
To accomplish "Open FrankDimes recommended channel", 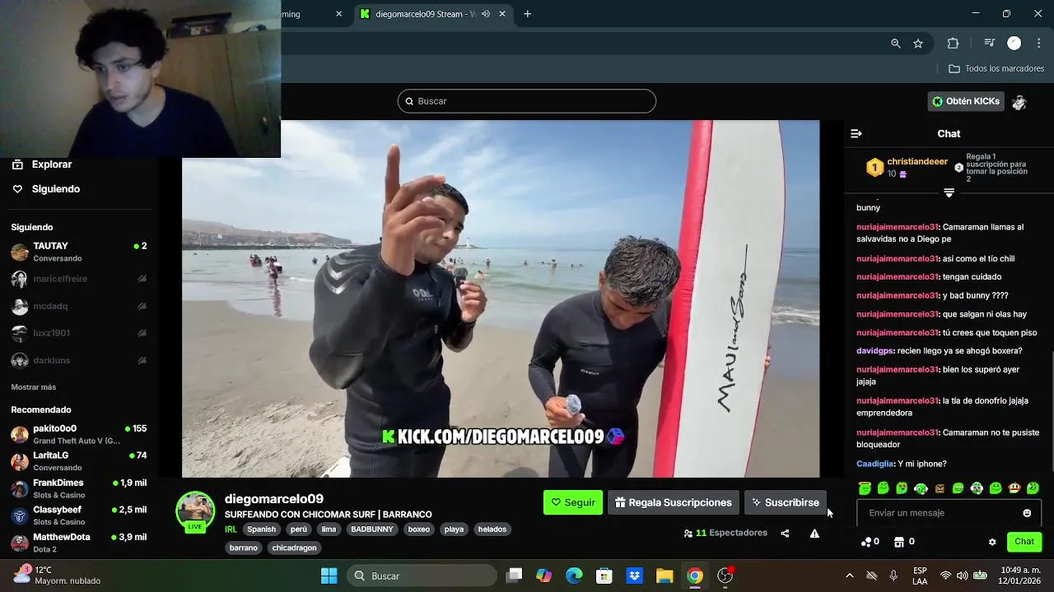I will pyautogui.click(x=79, y=488).
